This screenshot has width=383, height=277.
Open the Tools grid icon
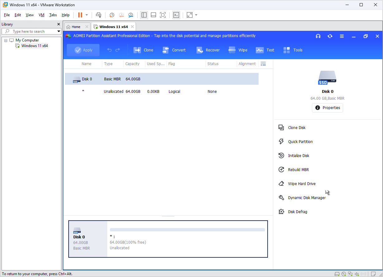[x=287, y=50]
